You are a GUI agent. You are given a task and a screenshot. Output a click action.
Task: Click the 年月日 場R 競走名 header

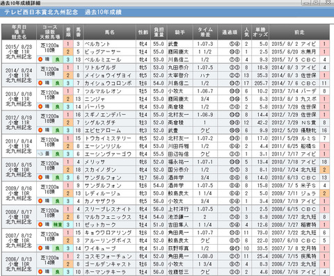(19, 32)
